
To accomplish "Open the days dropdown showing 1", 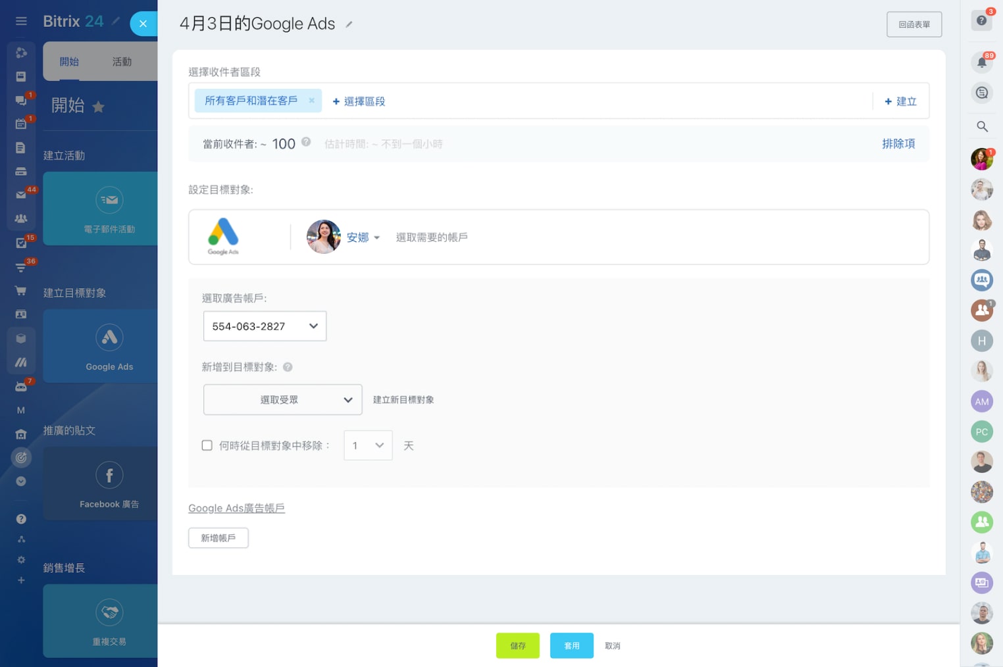I will coord(368,445).
